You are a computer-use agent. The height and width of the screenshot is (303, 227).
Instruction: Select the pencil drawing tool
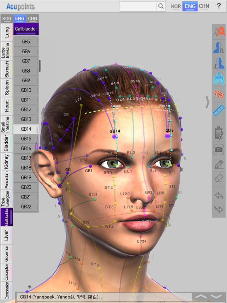219,164
